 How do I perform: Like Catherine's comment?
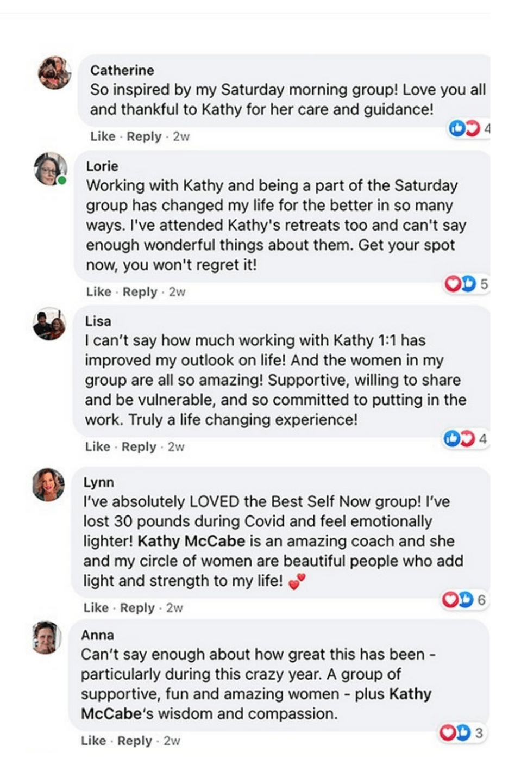[103, 136]
